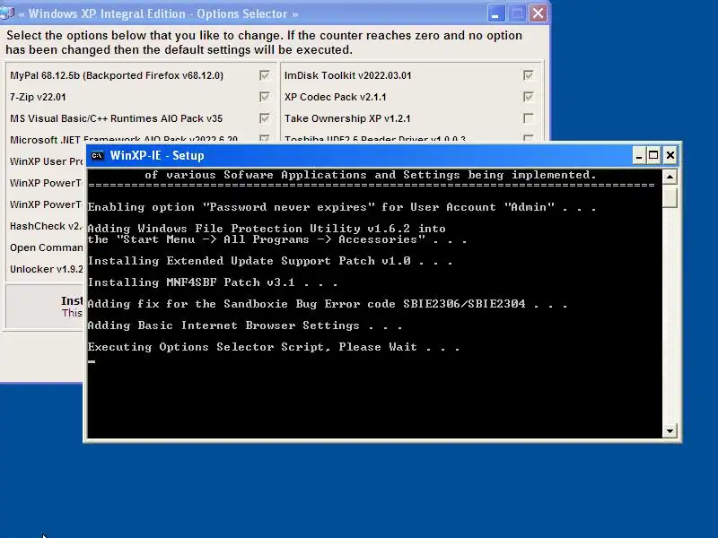Click 'Adding Basic Internet Browser Settings' console line
Viewport: 718px width, 538px height.
tap(245, 325)
